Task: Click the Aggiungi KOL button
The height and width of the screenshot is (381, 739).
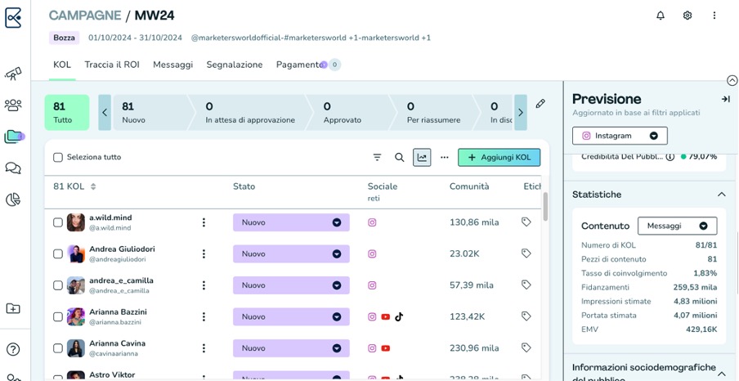Action: tap(499, 157)
